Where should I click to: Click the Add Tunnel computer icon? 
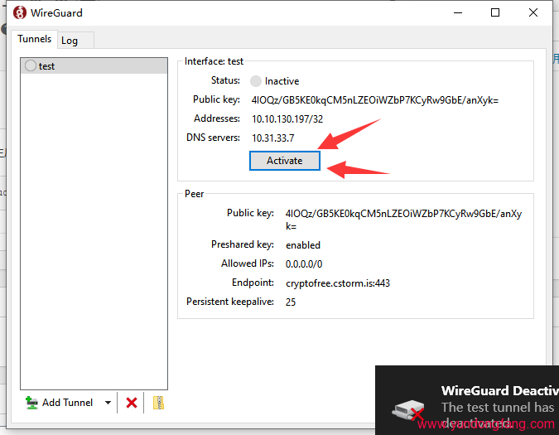31,403
